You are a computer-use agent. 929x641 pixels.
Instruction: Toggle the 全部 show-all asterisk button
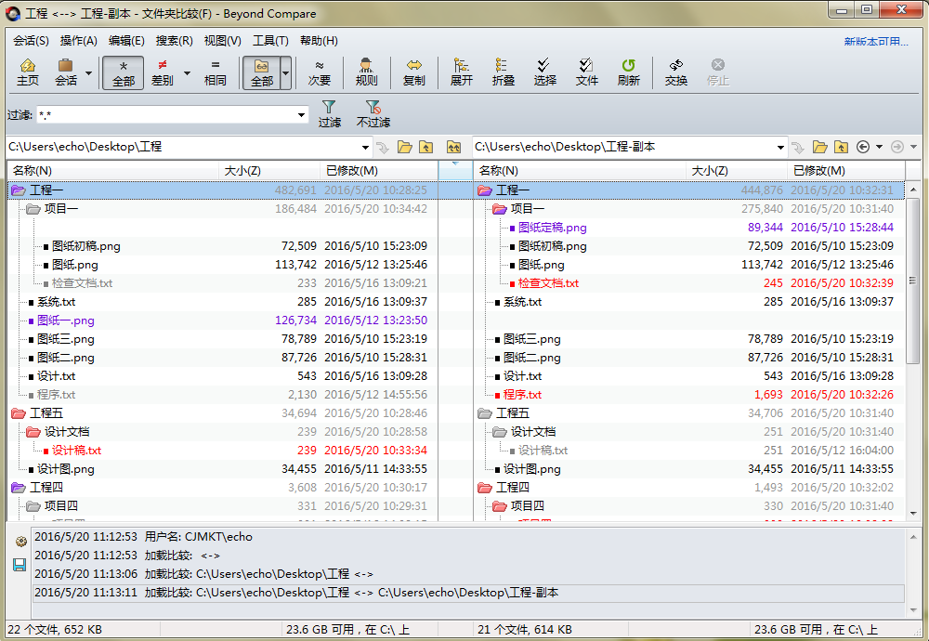point(124,72)
